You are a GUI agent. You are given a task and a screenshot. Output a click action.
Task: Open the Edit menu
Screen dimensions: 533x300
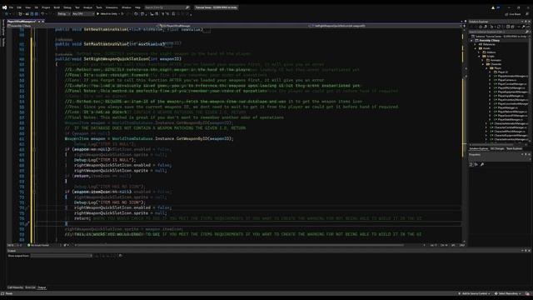(19, 7)
